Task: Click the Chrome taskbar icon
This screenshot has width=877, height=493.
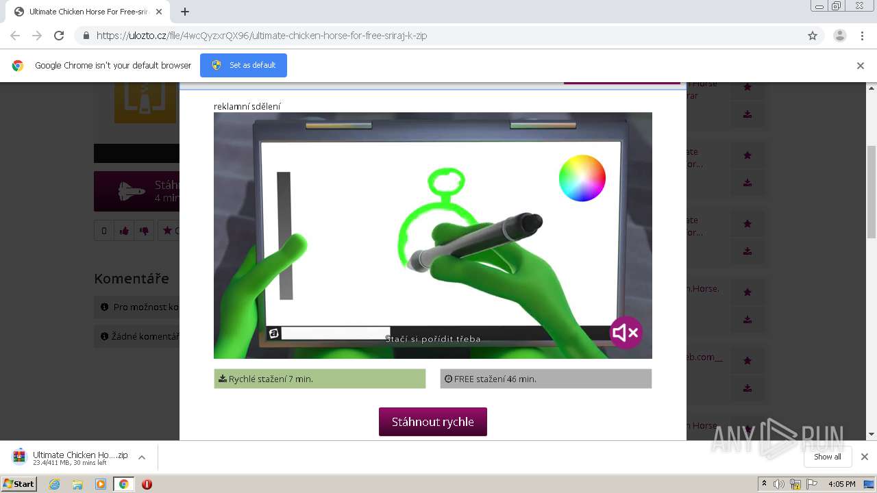Action: [123, 484]
